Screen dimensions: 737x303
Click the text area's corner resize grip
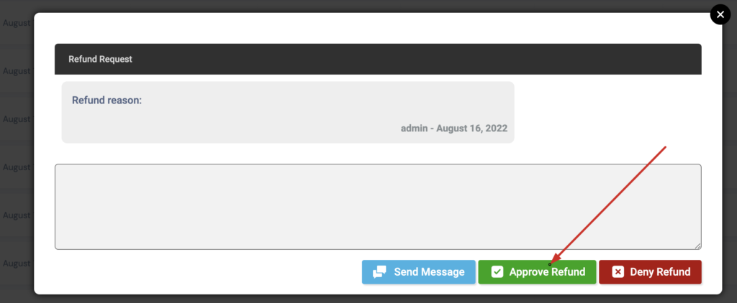coord(698,246)
